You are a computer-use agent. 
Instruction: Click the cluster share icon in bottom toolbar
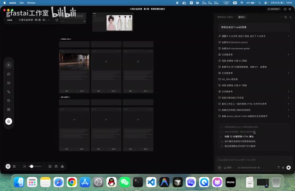62,167
